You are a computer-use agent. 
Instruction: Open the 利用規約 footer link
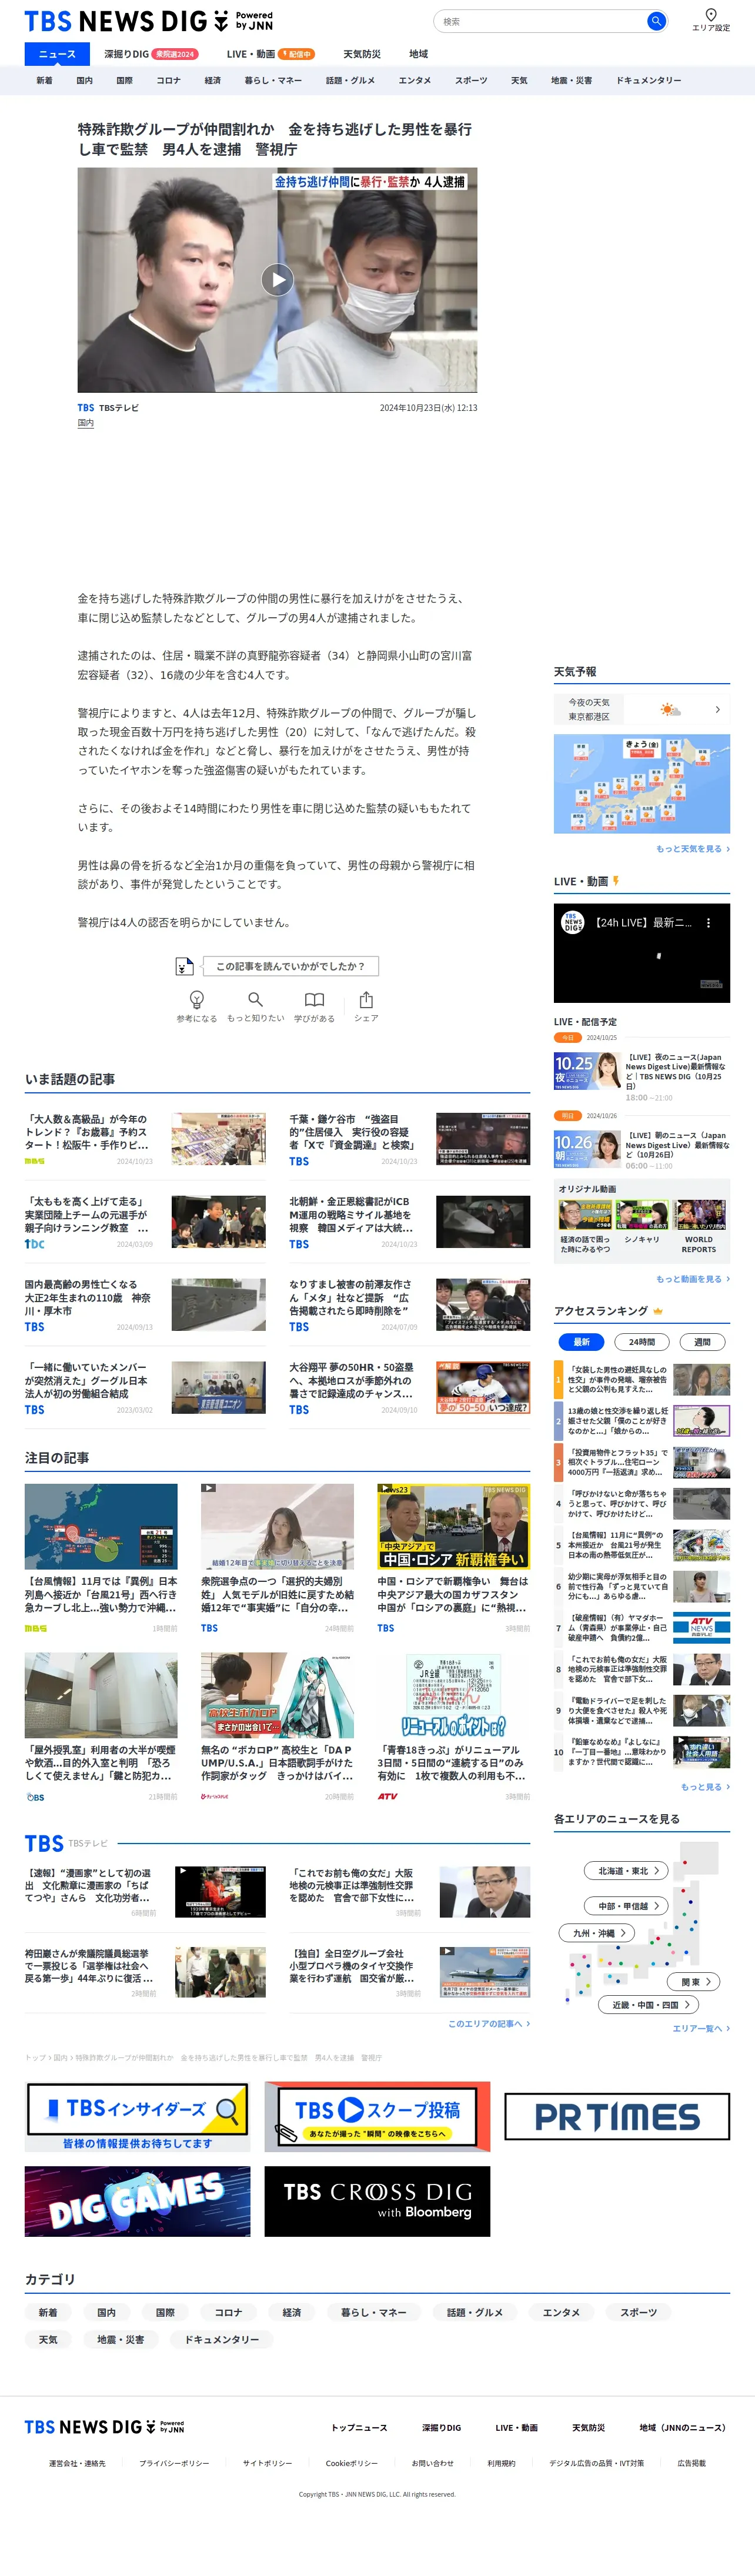501,2463
